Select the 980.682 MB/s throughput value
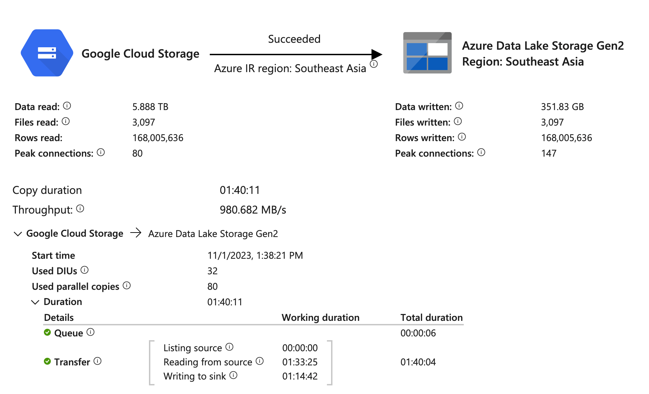649x394 pixels. 253,210
